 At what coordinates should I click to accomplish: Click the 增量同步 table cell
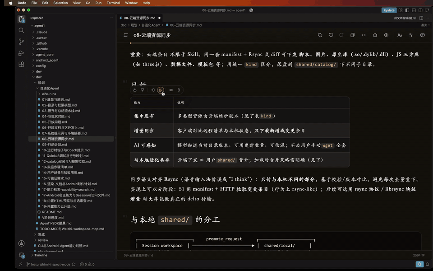[x=152, y=131]
